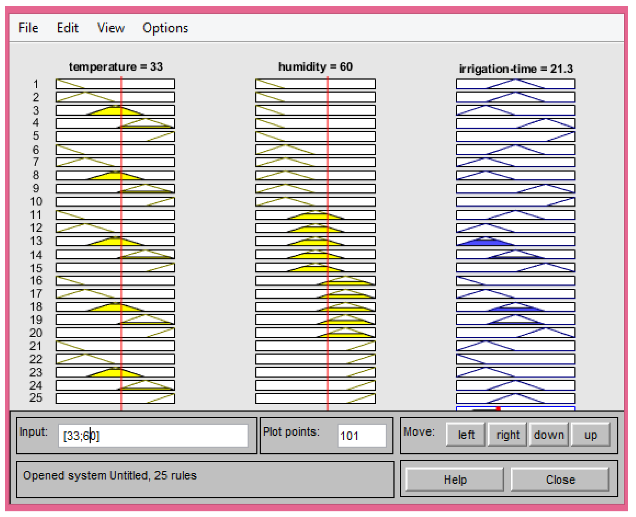Close the Rule Viewer window
The width and height of the screenshot is (636, 517).
coord(560,479)
